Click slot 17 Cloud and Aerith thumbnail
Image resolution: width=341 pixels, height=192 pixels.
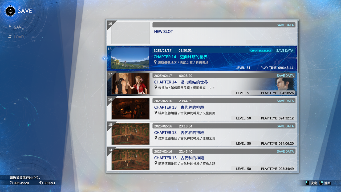coord(131,83)
